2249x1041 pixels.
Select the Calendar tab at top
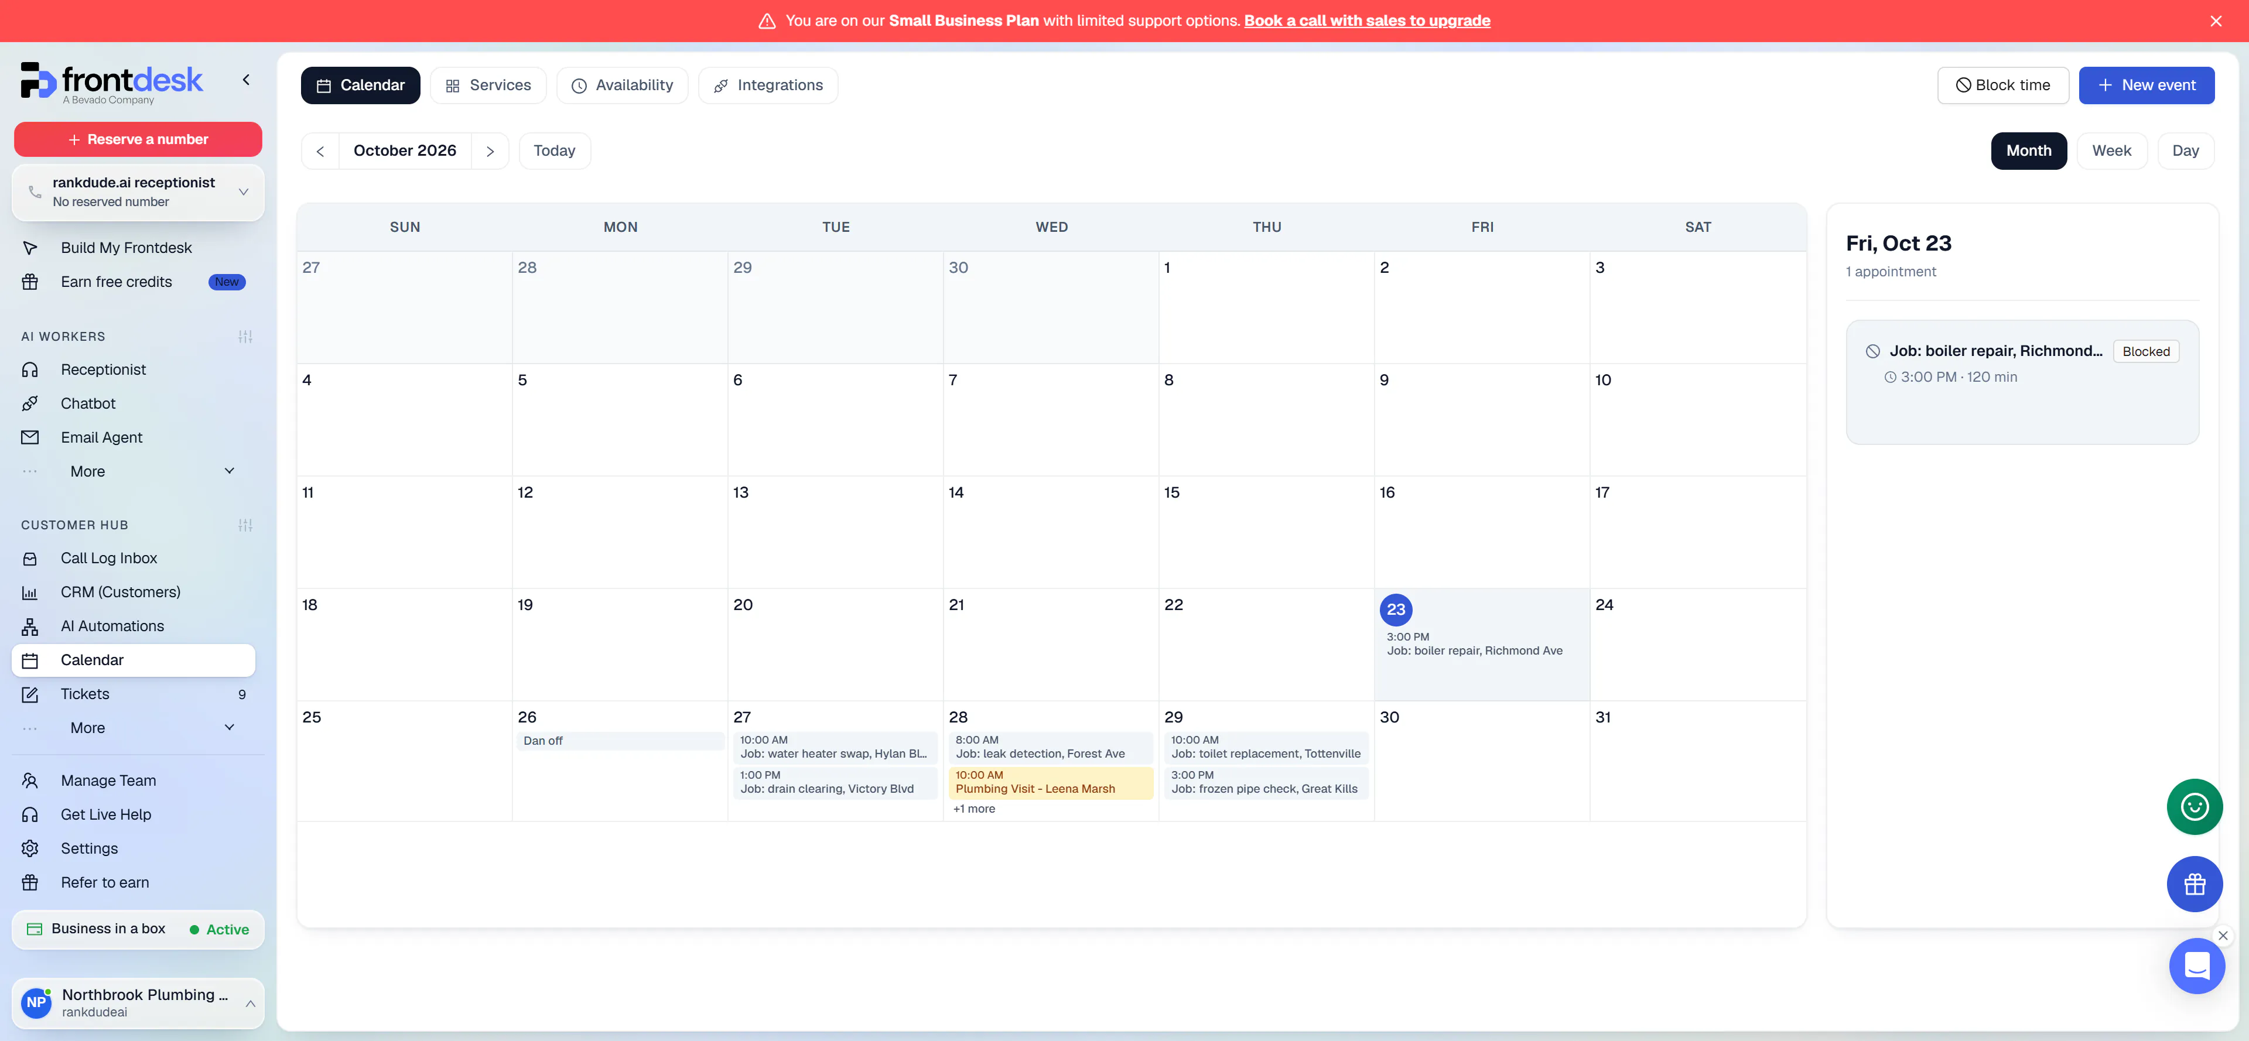(361, 85)
